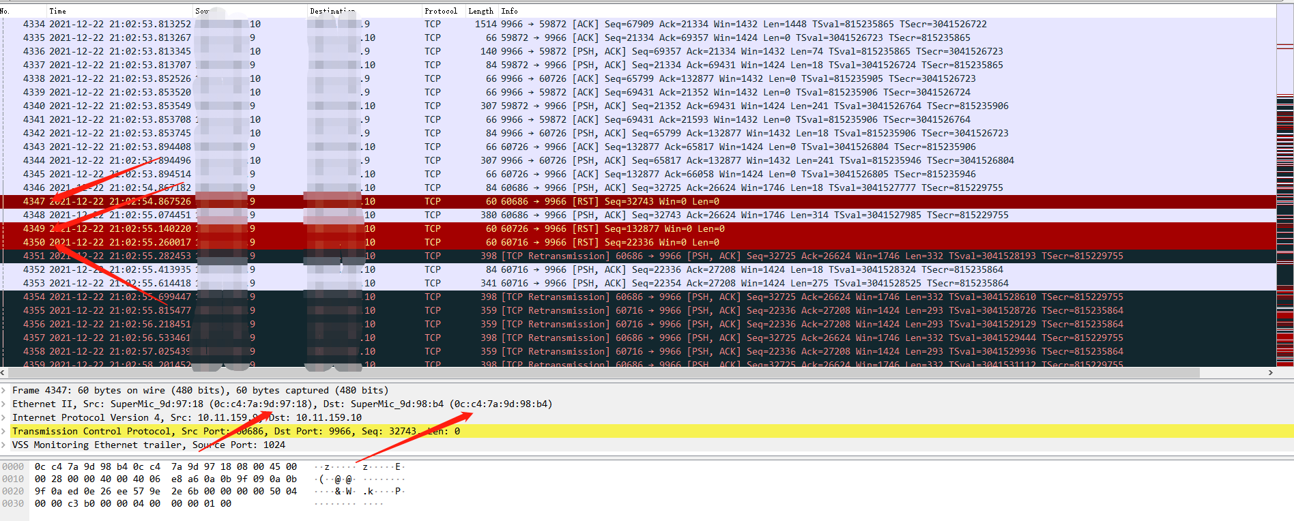Select packet 4350 RST row
1294x521 pixels.
click(x=638, y=243)
